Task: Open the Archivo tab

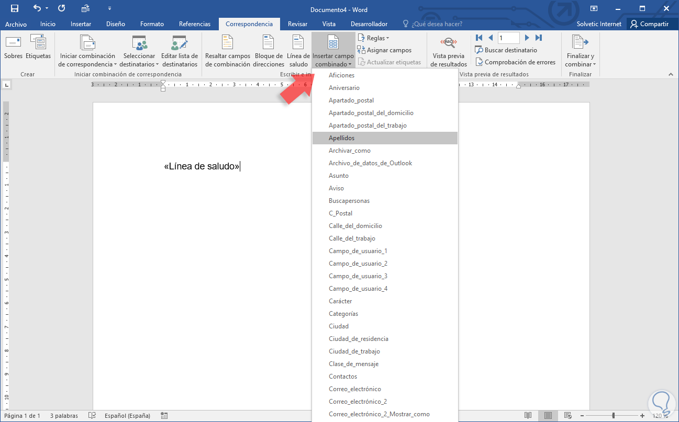Action: pos(16,24)
